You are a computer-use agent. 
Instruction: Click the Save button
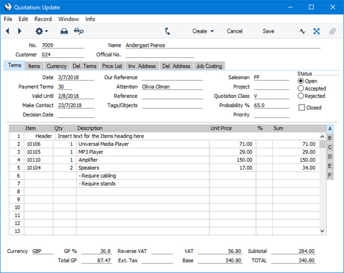(268, 31)
